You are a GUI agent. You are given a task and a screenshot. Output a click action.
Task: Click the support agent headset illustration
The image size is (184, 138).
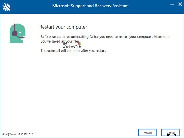17,33
